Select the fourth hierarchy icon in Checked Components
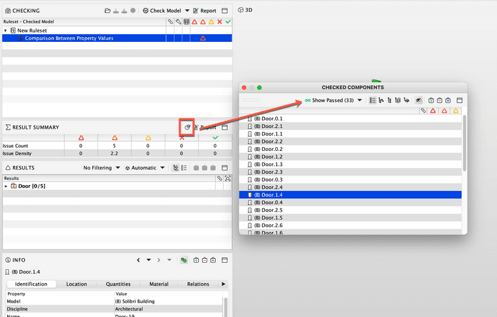The width and height of the screenshot is (497, 317). click(398, 101)
